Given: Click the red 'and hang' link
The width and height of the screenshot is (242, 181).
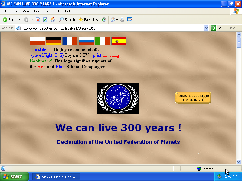Looking at the screenshot, I should point(111,55).
